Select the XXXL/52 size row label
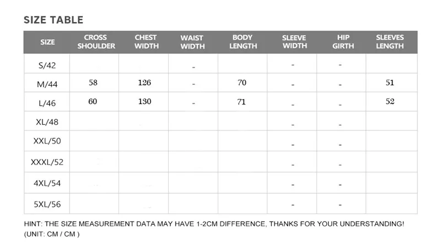Viewport: 441px width, 247px height. (47, 162)
